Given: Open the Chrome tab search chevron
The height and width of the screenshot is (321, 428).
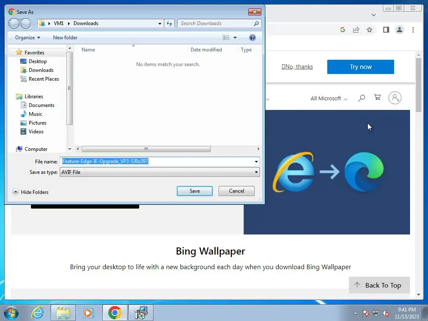Looking at the screenshot, I should pos(373,15).
